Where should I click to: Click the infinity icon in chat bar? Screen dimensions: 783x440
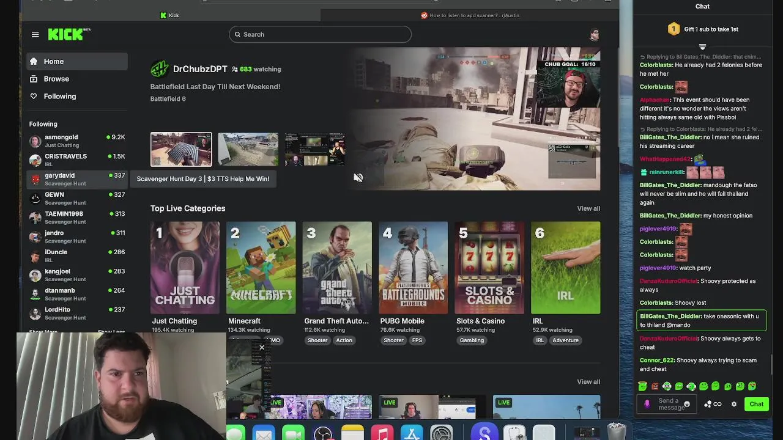click(x=718, y=404)
